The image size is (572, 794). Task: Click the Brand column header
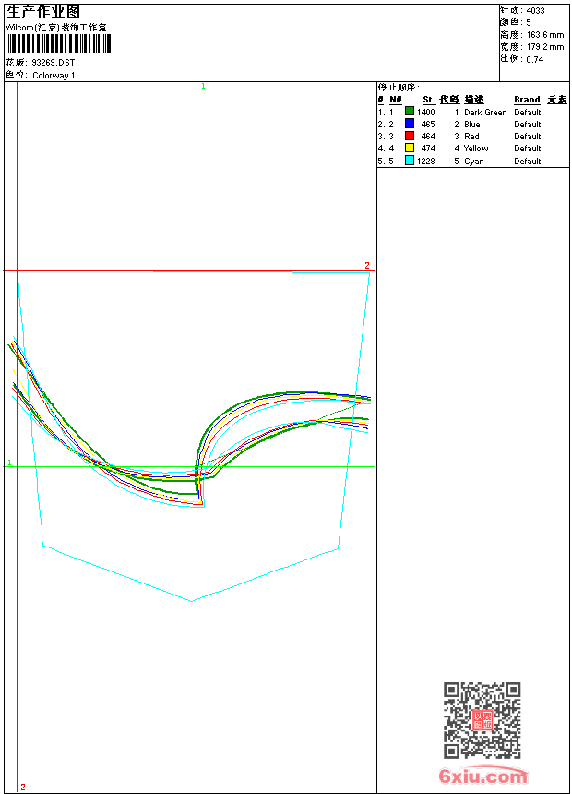tap(527, 100)
